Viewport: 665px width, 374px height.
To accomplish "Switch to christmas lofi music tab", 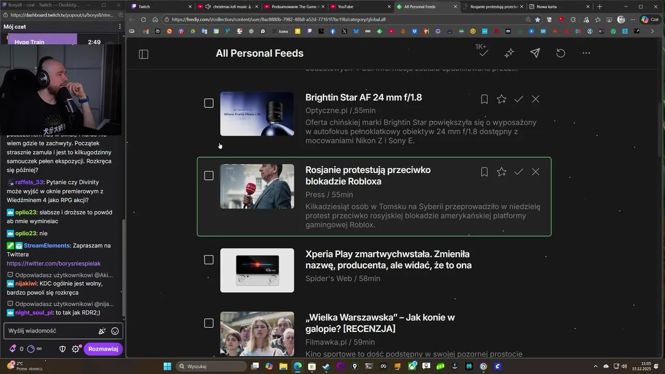I will (228, 7).
